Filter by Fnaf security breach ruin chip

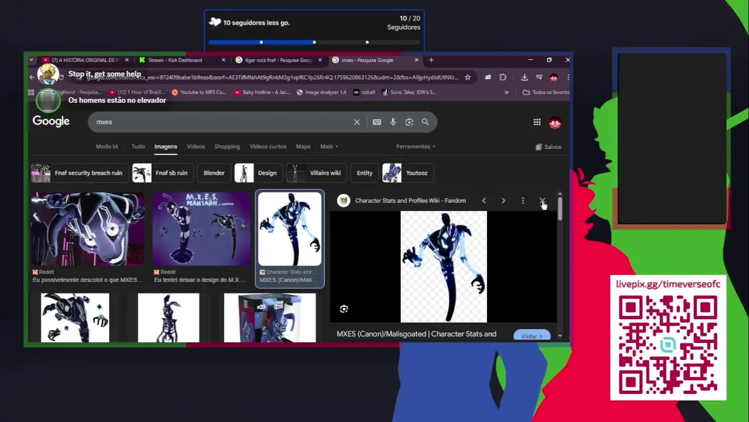tap(79, 173)
